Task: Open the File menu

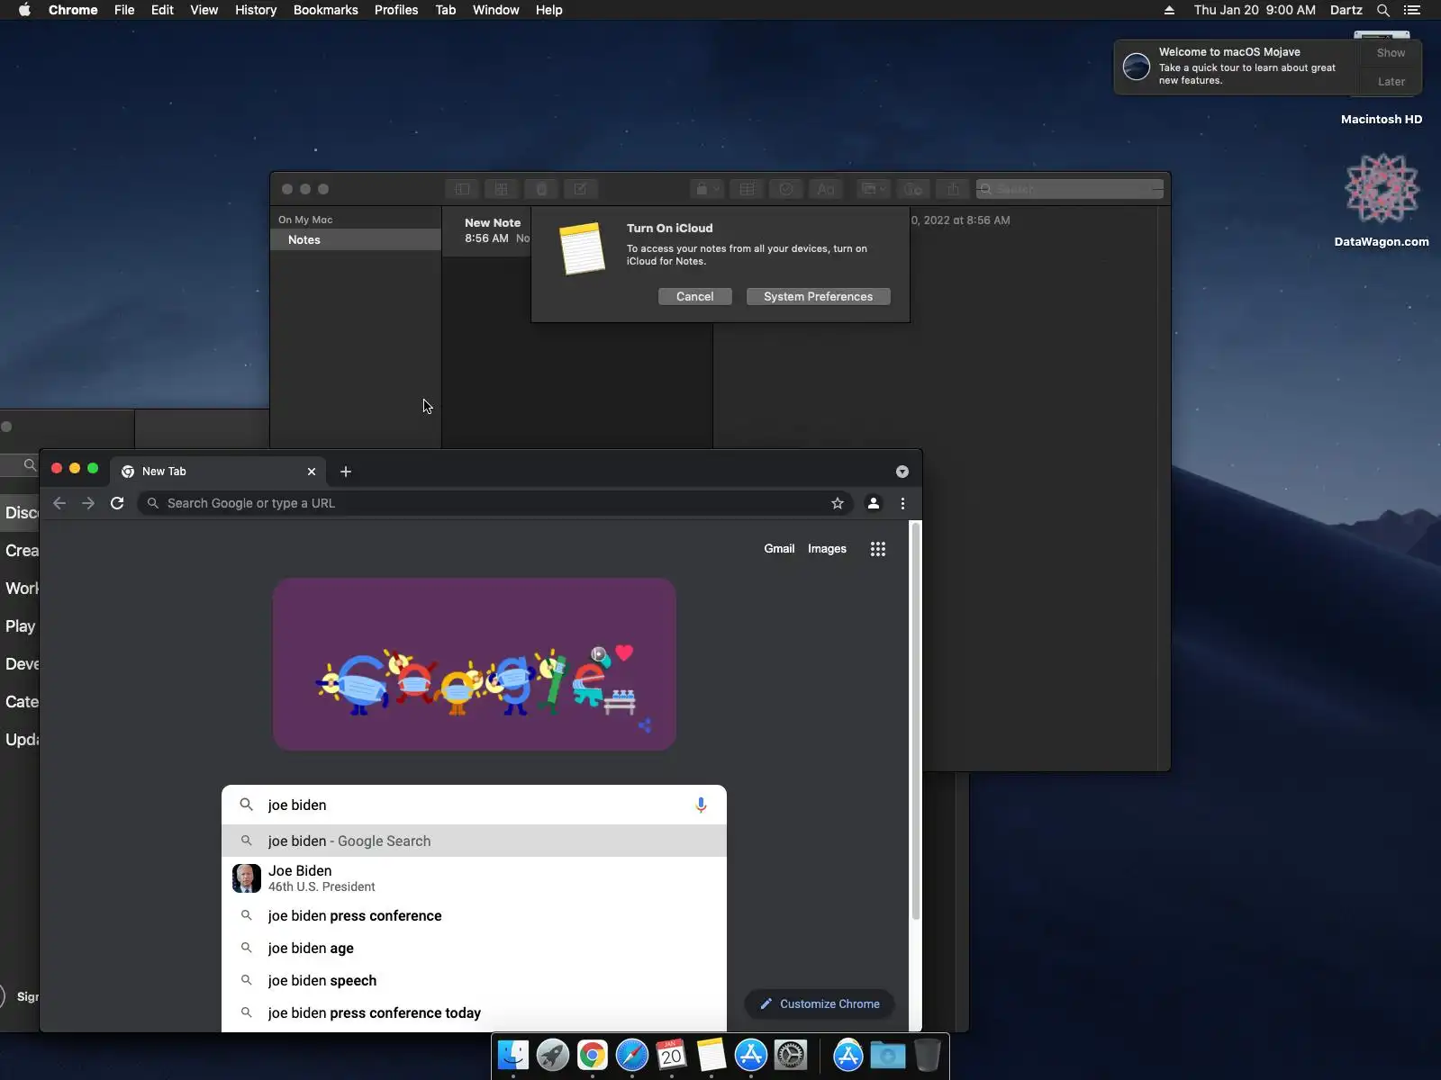Action: pos(124,10)
